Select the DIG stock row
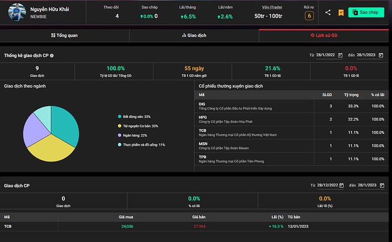Image resolution: width=392 pixels, height=242 pixels. tap(291, 106)
